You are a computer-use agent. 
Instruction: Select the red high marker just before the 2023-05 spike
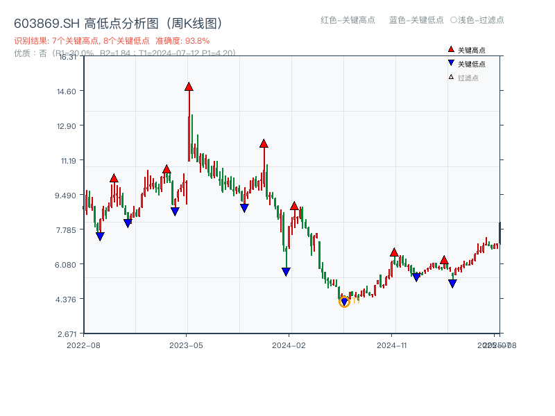pos(166,169)
